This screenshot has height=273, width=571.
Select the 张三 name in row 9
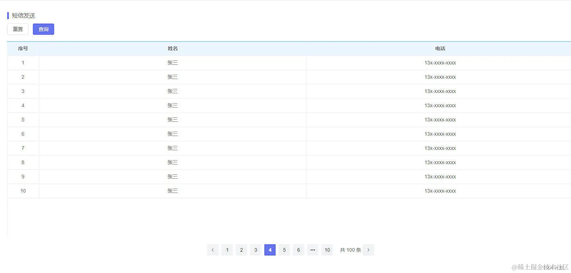pos(173,177)
